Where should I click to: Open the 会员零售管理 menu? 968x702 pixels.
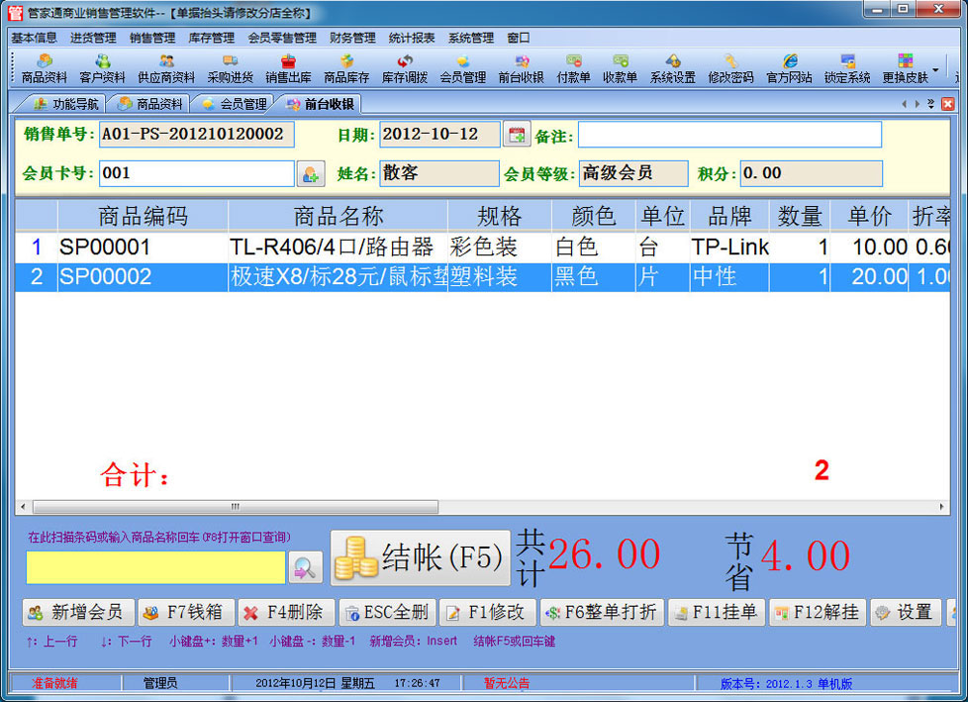[x=282, y=38]
